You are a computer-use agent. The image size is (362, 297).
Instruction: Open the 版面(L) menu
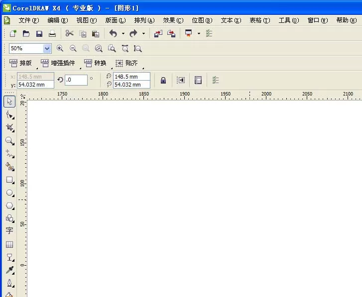(116, 20)
